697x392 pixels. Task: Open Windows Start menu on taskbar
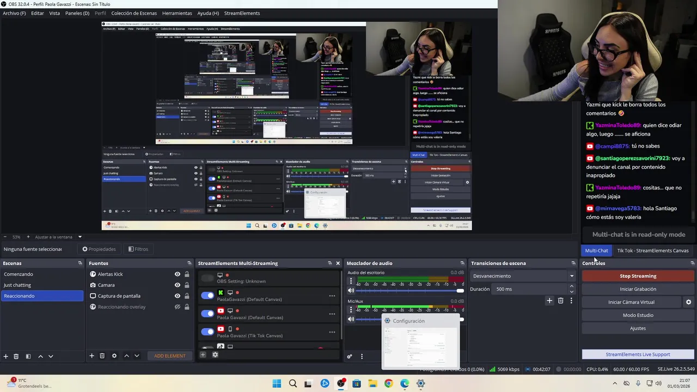(x=277, y=383)
